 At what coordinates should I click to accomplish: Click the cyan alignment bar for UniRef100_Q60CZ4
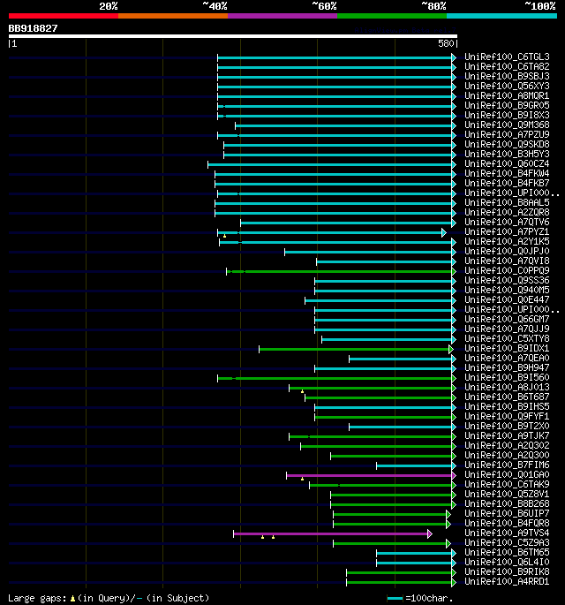pos(332,165)
